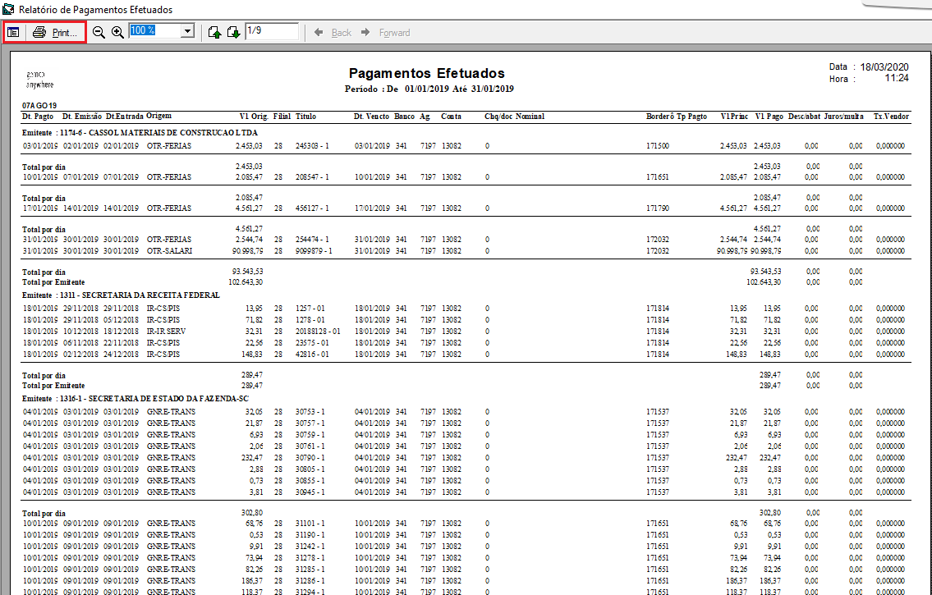The height and width of the screenshot is (595, 932).
Task: Click the time value 11:24
Action: (897, 79)
